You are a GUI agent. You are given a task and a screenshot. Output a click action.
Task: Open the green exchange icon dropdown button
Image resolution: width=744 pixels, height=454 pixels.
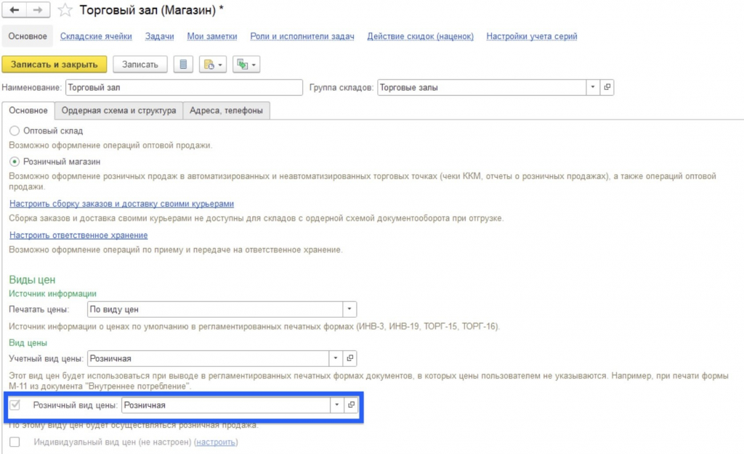click(x=246, y=65)
